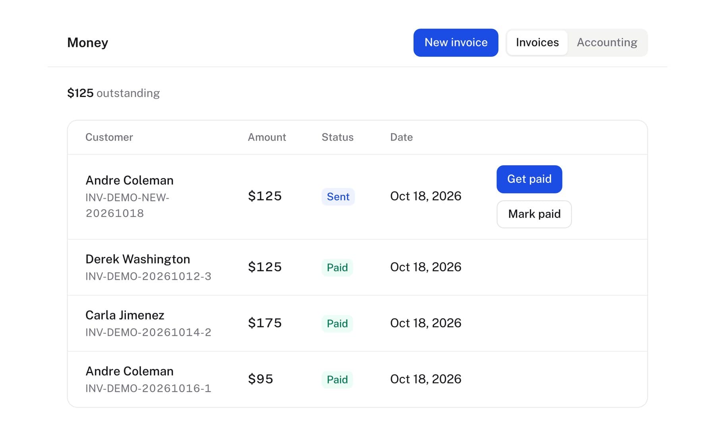Click Carla Jimenez's Paid status badge
The image size is (715, 447).
point(337,323)
